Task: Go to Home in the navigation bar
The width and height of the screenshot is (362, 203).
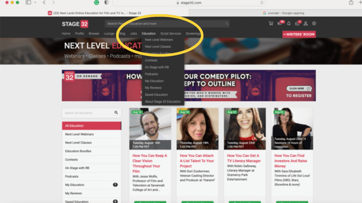Action: 66,34
